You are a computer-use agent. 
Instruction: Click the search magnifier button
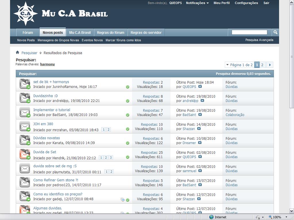pos(275,32)
